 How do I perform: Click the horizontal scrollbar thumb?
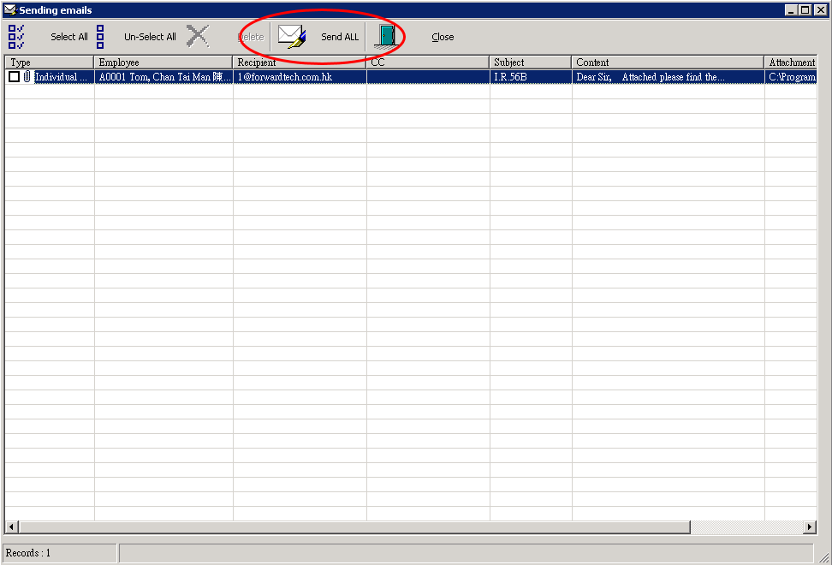354,526
